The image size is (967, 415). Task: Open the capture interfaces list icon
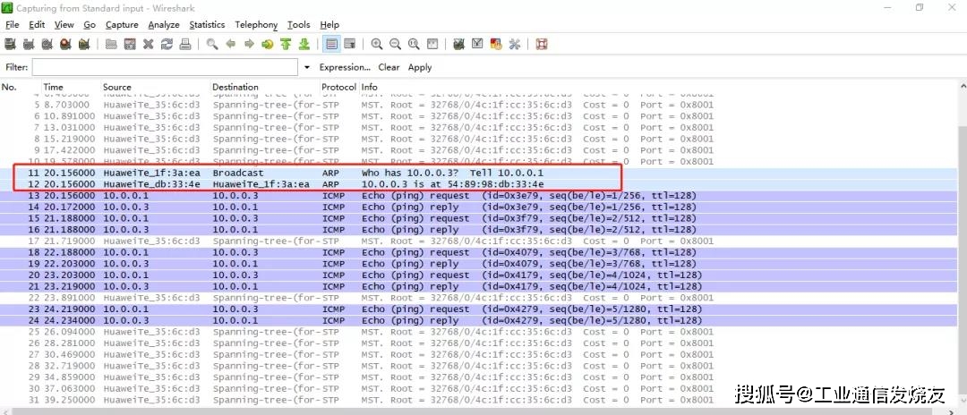(x=10, y=45)
